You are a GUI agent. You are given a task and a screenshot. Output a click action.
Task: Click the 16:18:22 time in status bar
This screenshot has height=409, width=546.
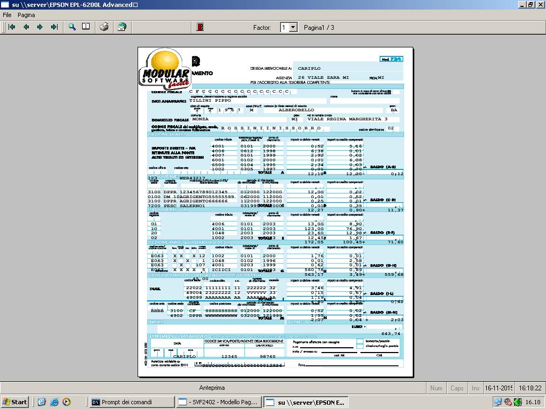coord(530,388)
